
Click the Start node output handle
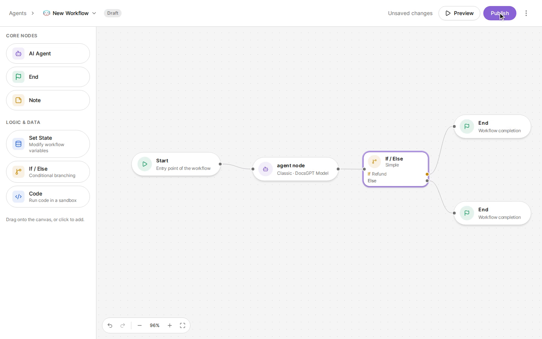point(220,164)
